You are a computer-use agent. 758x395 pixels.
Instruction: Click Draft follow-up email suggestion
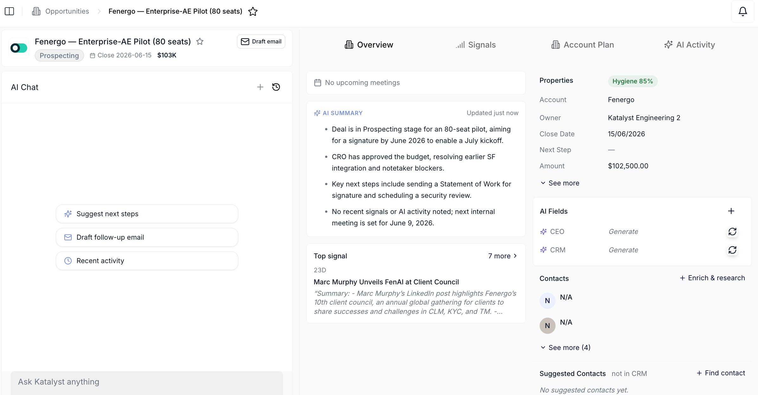[147, 237]
